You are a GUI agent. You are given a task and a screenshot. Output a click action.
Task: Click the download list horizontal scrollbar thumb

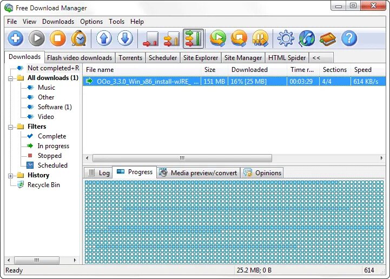point(182,158)
